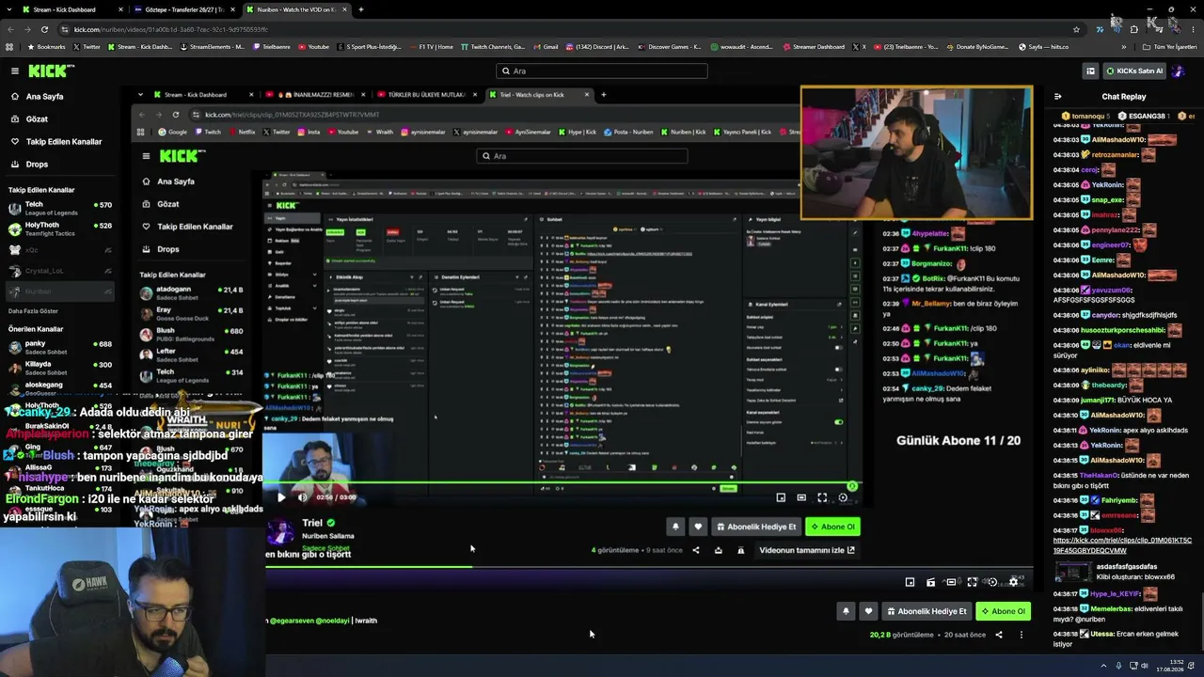Viewport: 1204px width, 677px height.
Task: Open a new browser tab
Action: (361, 9)
